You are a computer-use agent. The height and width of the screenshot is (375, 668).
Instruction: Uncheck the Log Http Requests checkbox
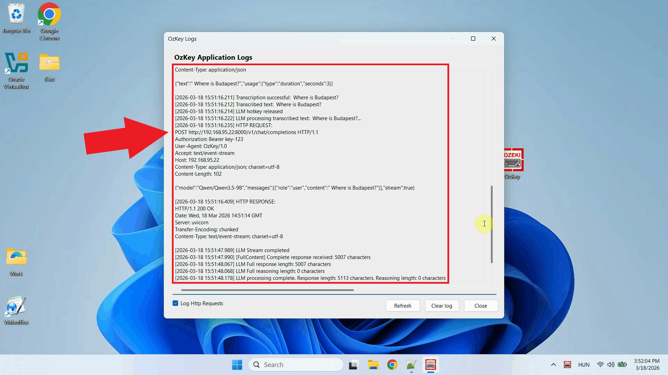coord(176,303)
